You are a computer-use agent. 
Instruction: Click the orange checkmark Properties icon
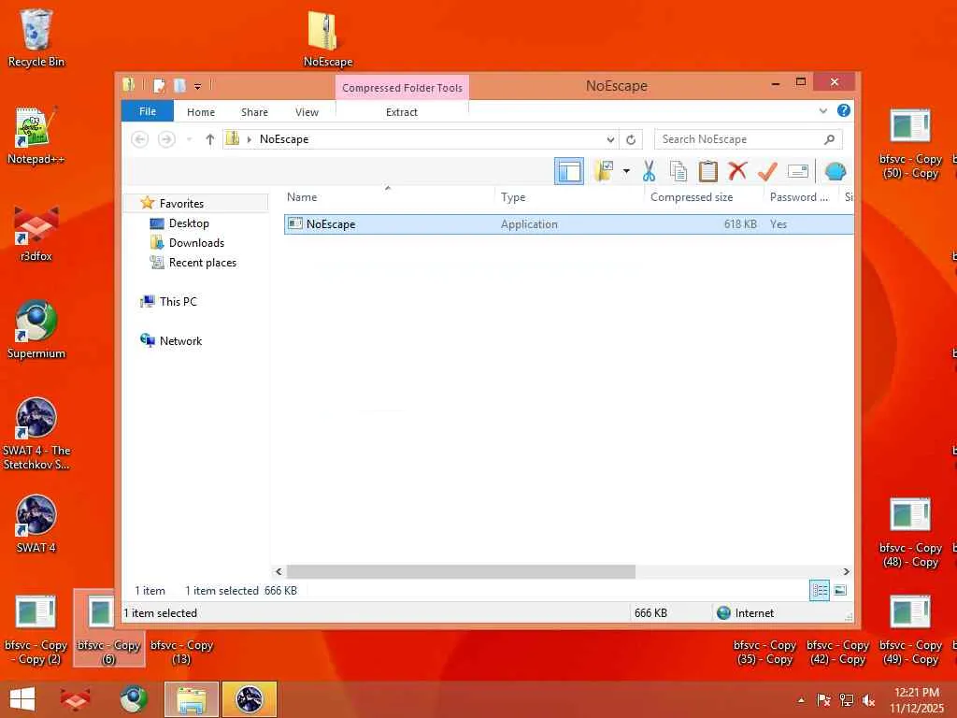pyautogui.click(x=767, y=171)
